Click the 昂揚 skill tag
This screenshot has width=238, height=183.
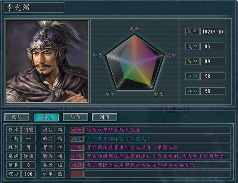click(77, 139)
